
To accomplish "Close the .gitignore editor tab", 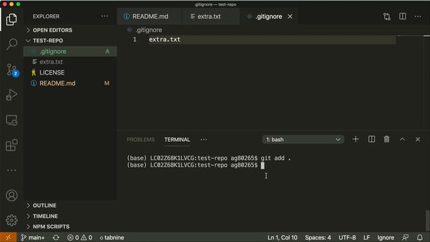I will click(x=290, y=16).
